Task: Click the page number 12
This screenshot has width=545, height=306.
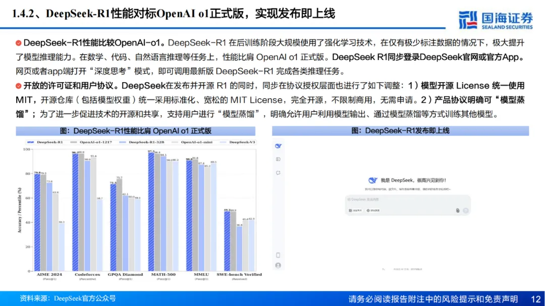Action: coord(535,299)
